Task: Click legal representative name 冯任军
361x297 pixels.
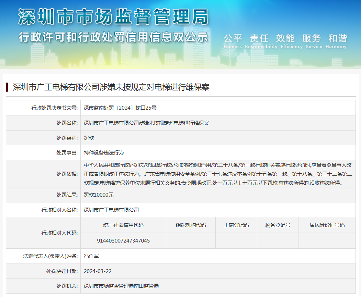Action: [x=91, y=256]
